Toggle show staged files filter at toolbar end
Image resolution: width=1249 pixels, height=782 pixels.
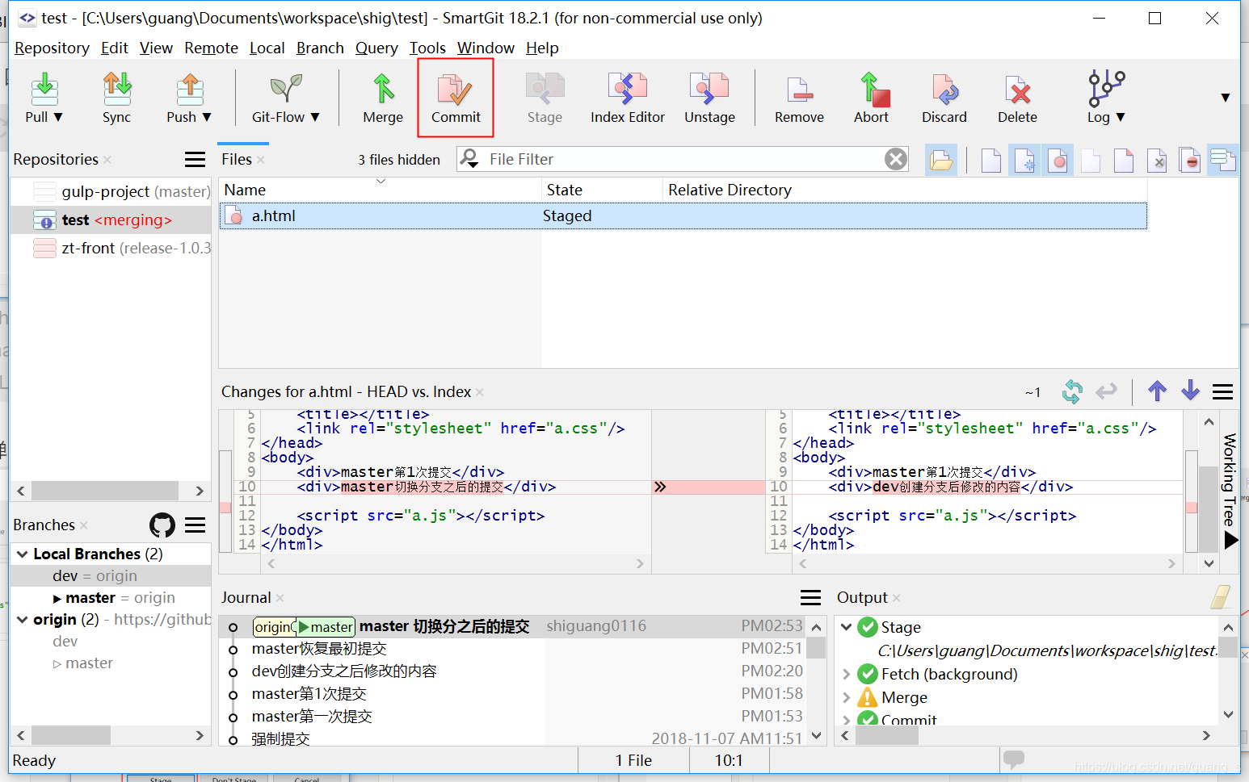1222,160
